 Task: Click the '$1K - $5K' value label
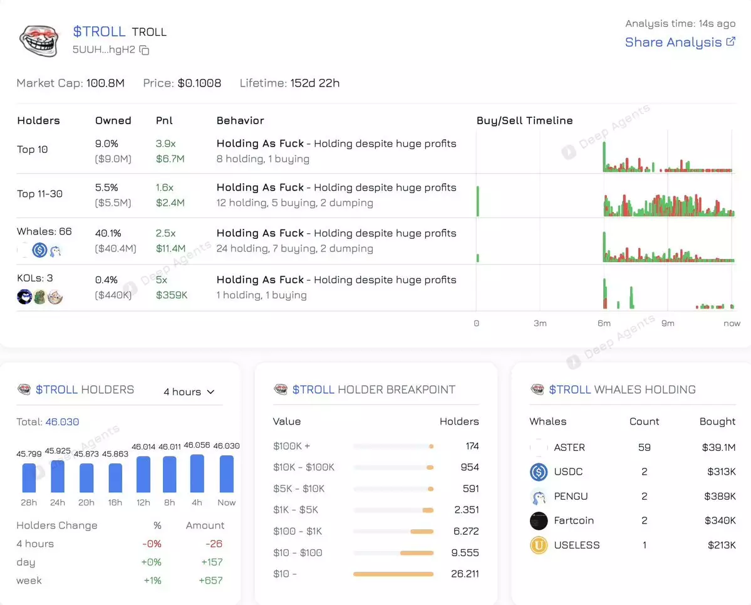296,510
